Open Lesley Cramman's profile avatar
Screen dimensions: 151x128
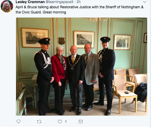[7, 6]
